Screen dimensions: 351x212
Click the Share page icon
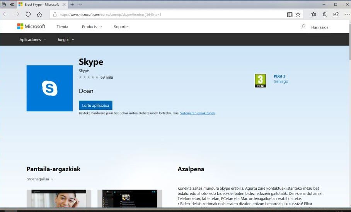(x=336, y=14)
